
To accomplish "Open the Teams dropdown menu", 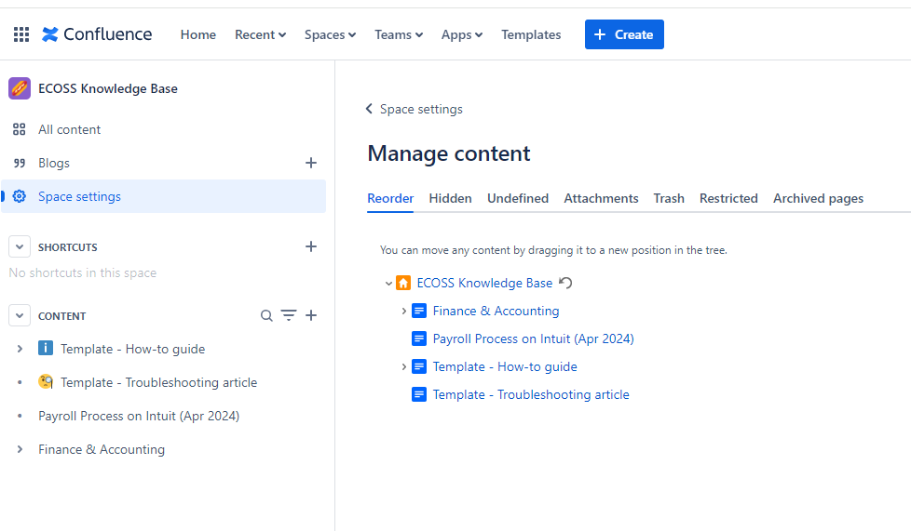I will tap(399, 34).
